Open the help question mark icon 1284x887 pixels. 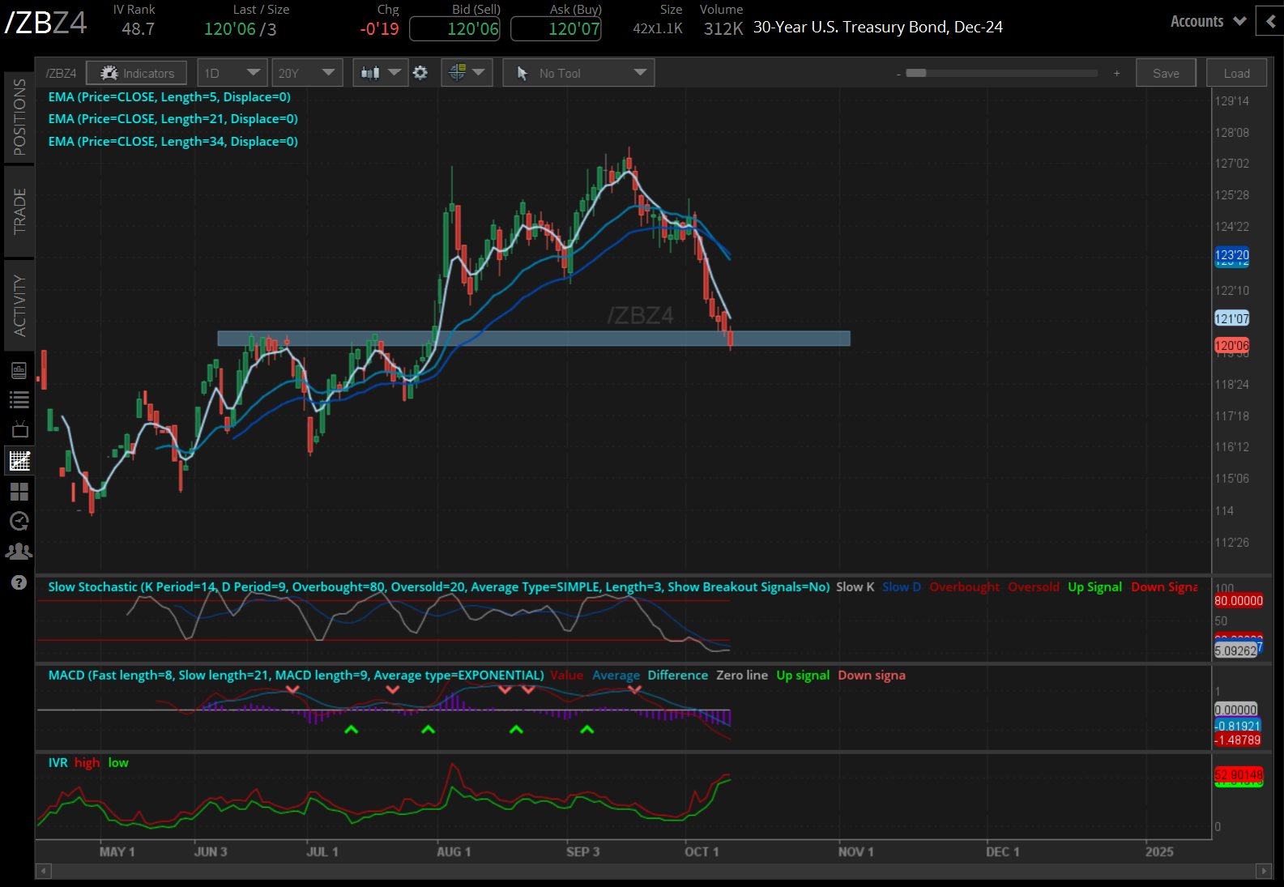point(19,583)
